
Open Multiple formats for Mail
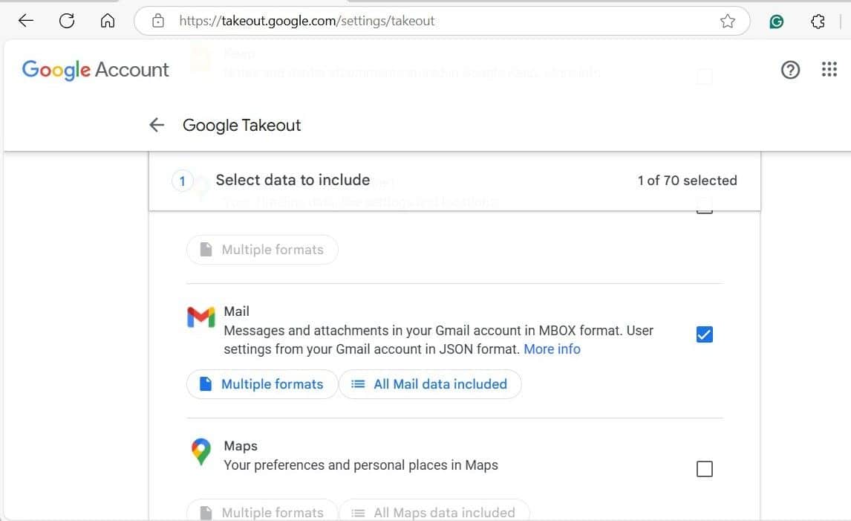[261, 384]
